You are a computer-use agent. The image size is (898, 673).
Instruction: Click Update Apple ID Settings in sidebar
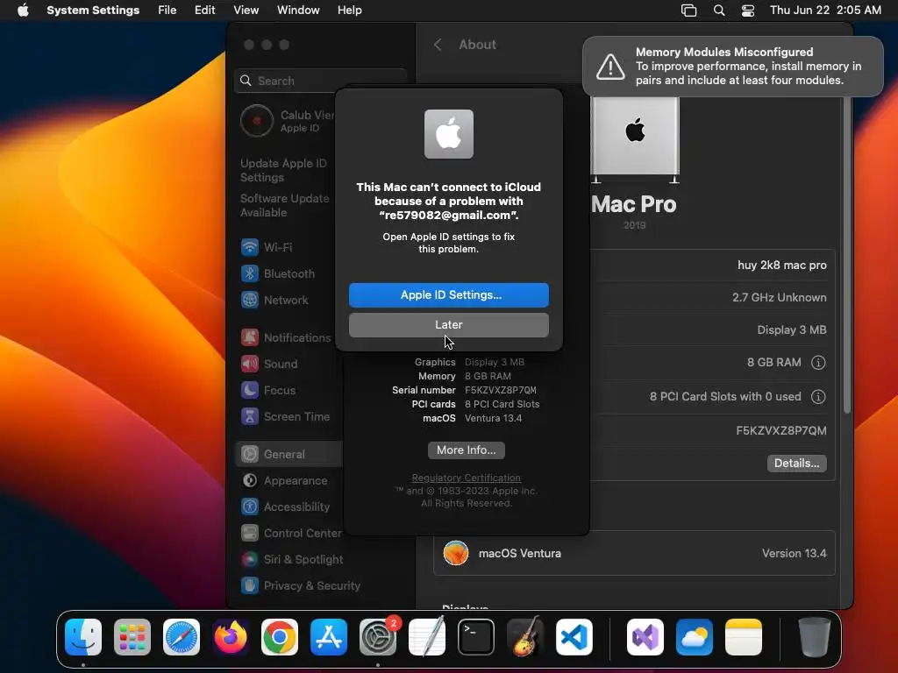tap(283, 171)
